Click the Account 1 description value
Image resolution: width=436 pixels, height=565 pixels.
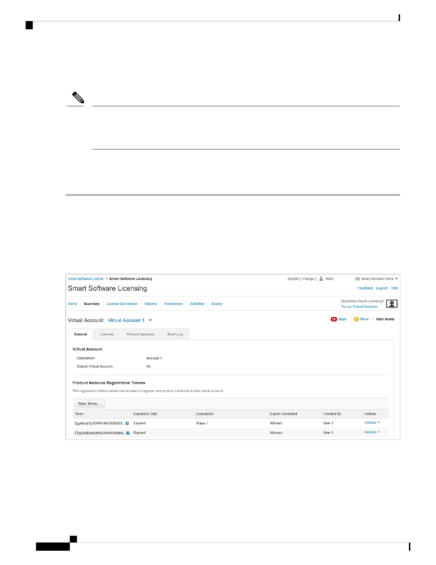coord(154,358)
